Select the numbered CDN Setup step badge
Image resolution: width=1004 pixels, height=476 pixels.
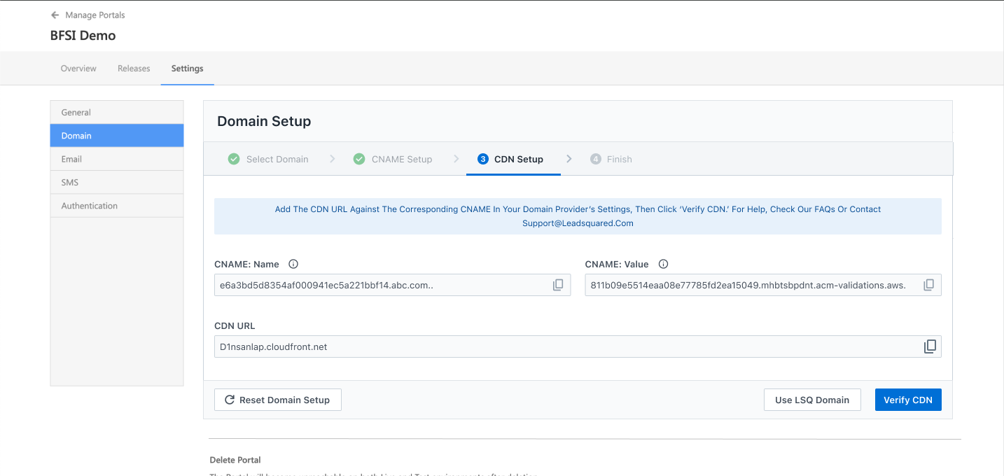pyautogui.click(x=483, y=159)
